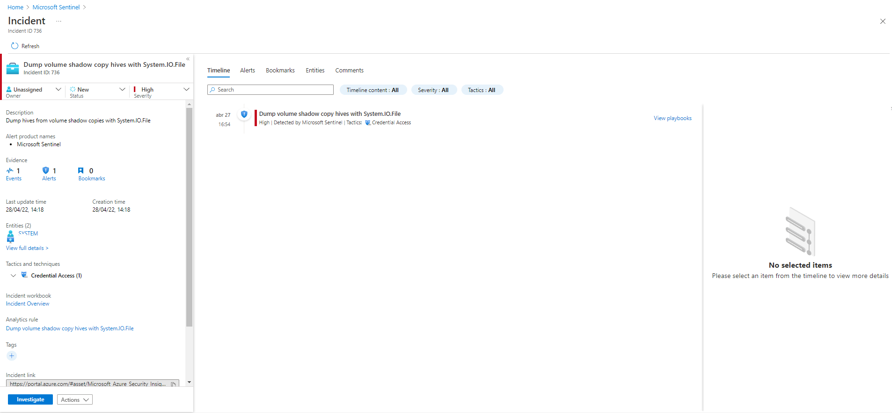The width and height of the screenshot is (892, 413).
Task: Open the Owner Unassigned dropdown
Action: (34, 90)
